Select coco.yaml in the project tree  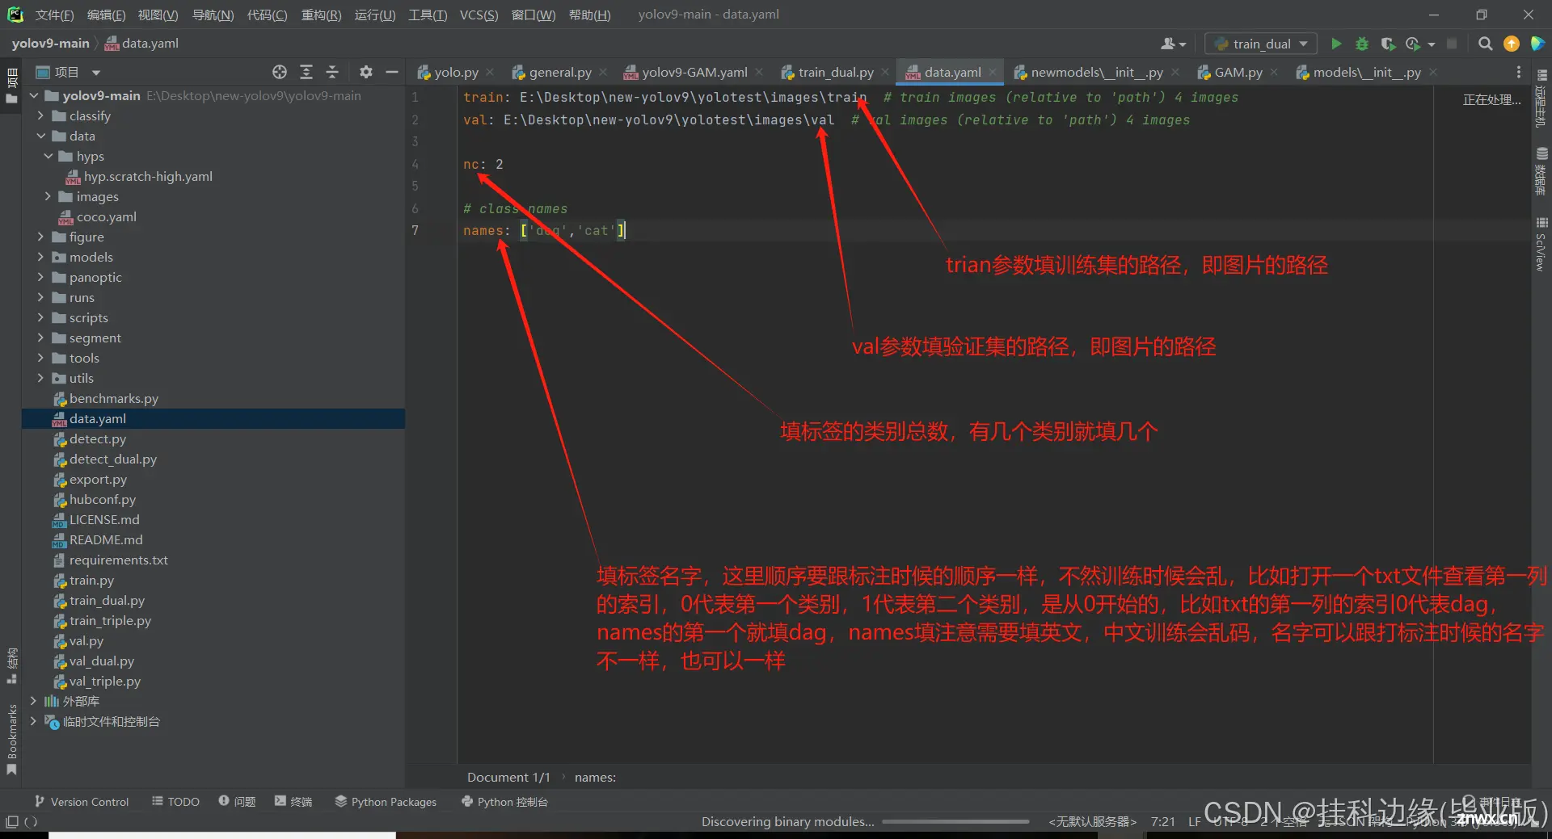(x=106, y=216)
